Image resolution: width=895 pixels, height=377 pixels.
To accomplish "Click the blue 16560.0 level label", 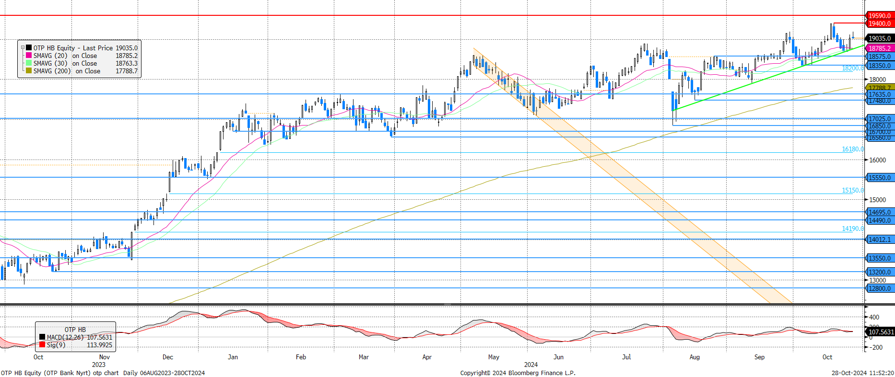I will [880, 138].
